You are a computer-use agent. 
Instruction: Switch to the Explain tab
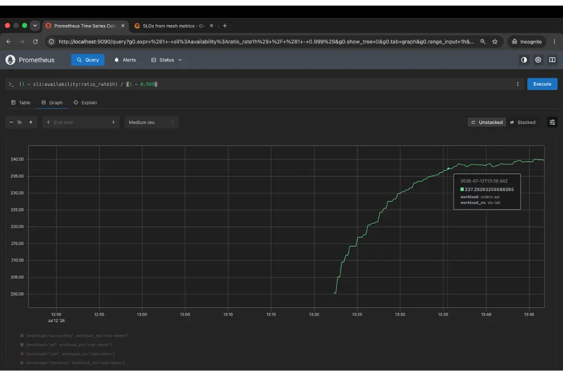[x=85, y=103]
